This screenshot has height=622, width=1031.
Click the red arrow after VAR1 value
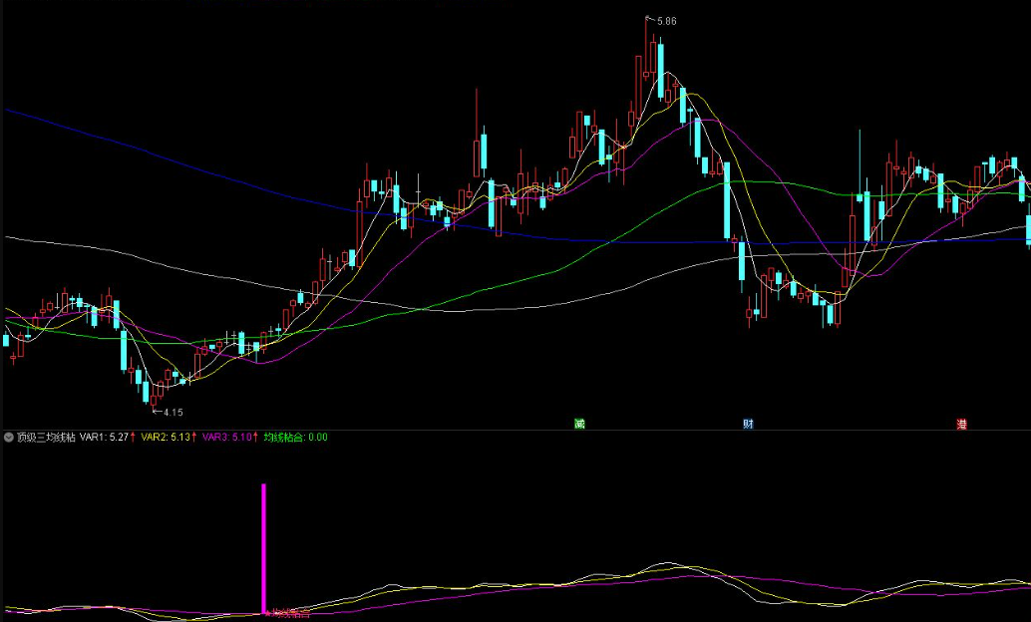pyautogui.click(x=133, y=438)
